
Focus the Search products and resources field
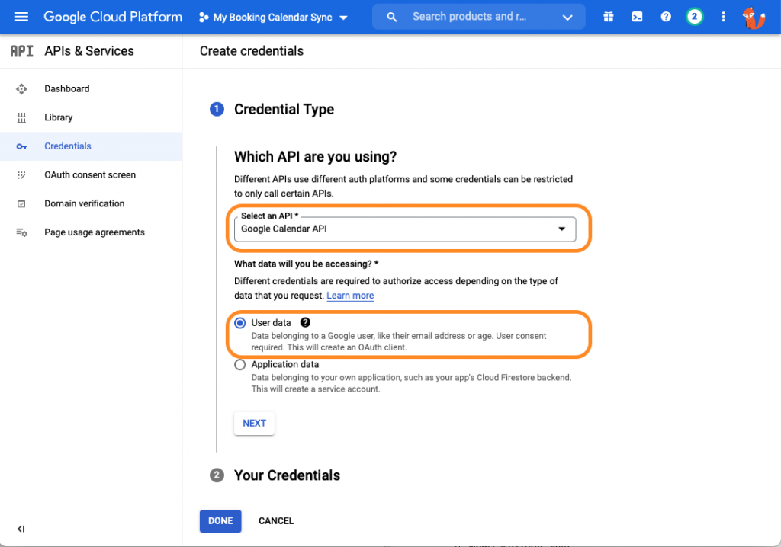point(469,17)
